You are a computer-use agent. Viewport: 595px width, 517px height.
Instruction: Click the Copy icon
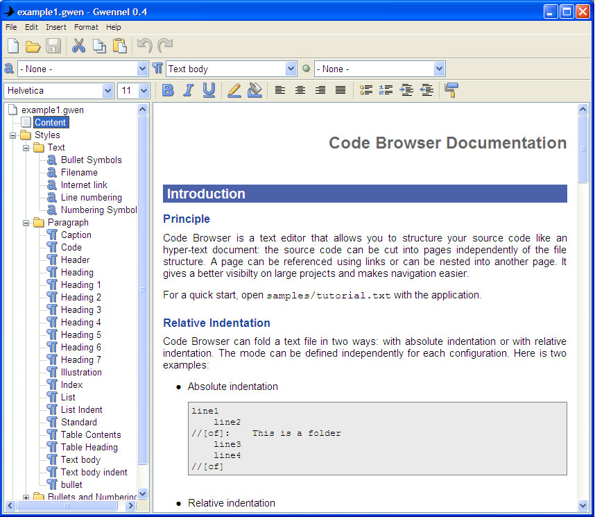click(x=99, y=46)
